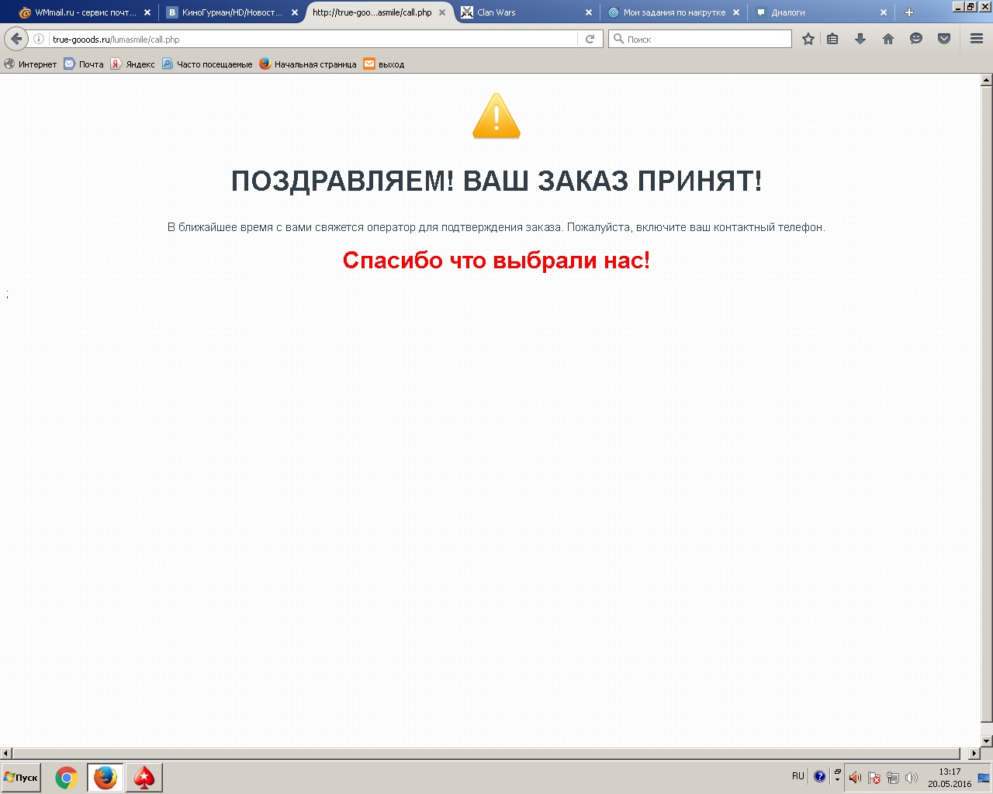
Task: Click the horizontal scrollbar left arrow
Action: 6,753
